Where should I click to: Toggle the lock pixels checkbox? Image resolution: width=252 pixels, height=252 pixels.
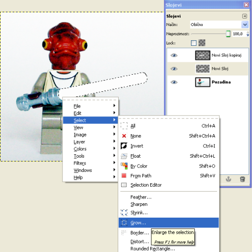(193, 43)
